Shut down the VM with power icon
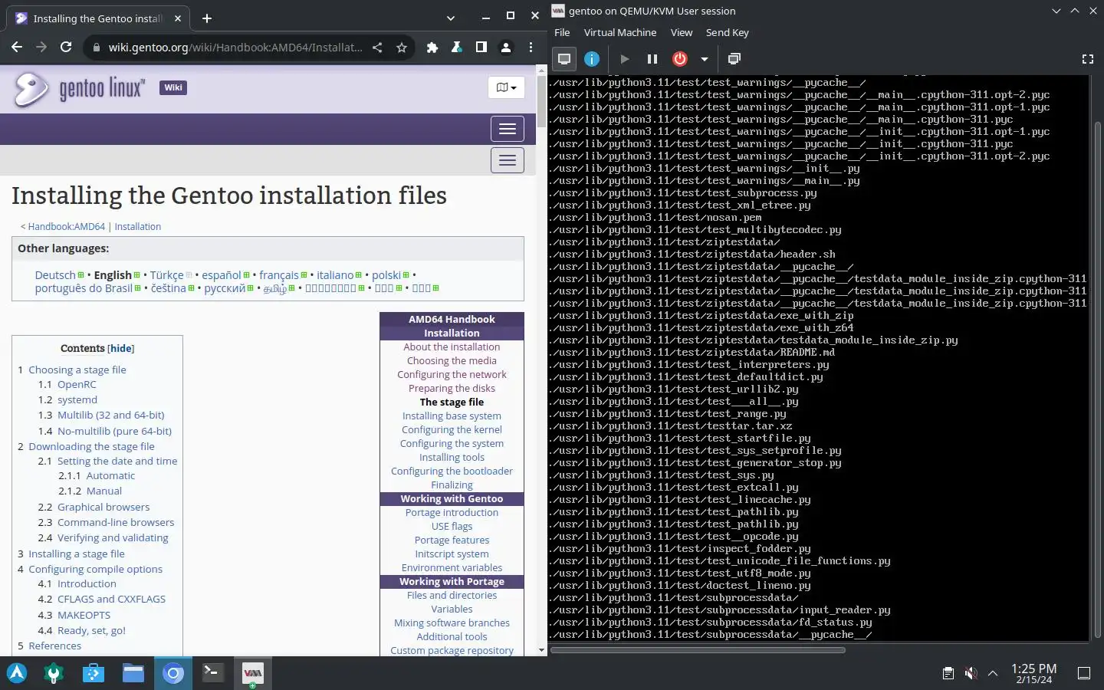The height and width of the screenshot is (690, 1104). coord(680,59)
